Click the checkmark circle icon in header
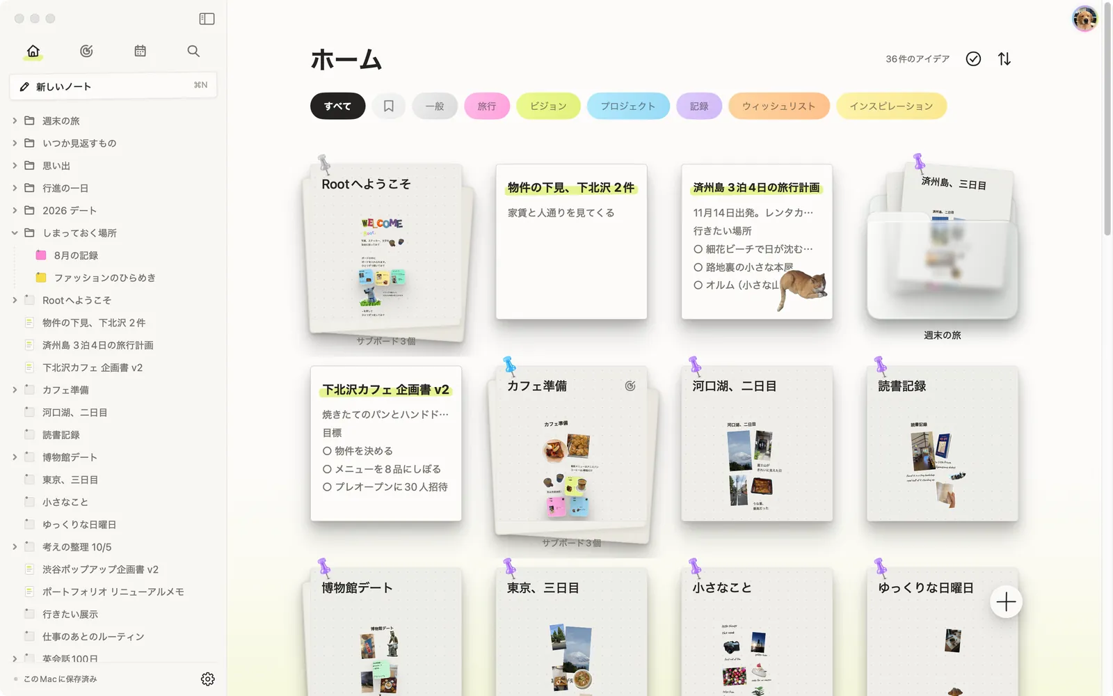This screenshot has width=1113, height=696. click(973, 59)
